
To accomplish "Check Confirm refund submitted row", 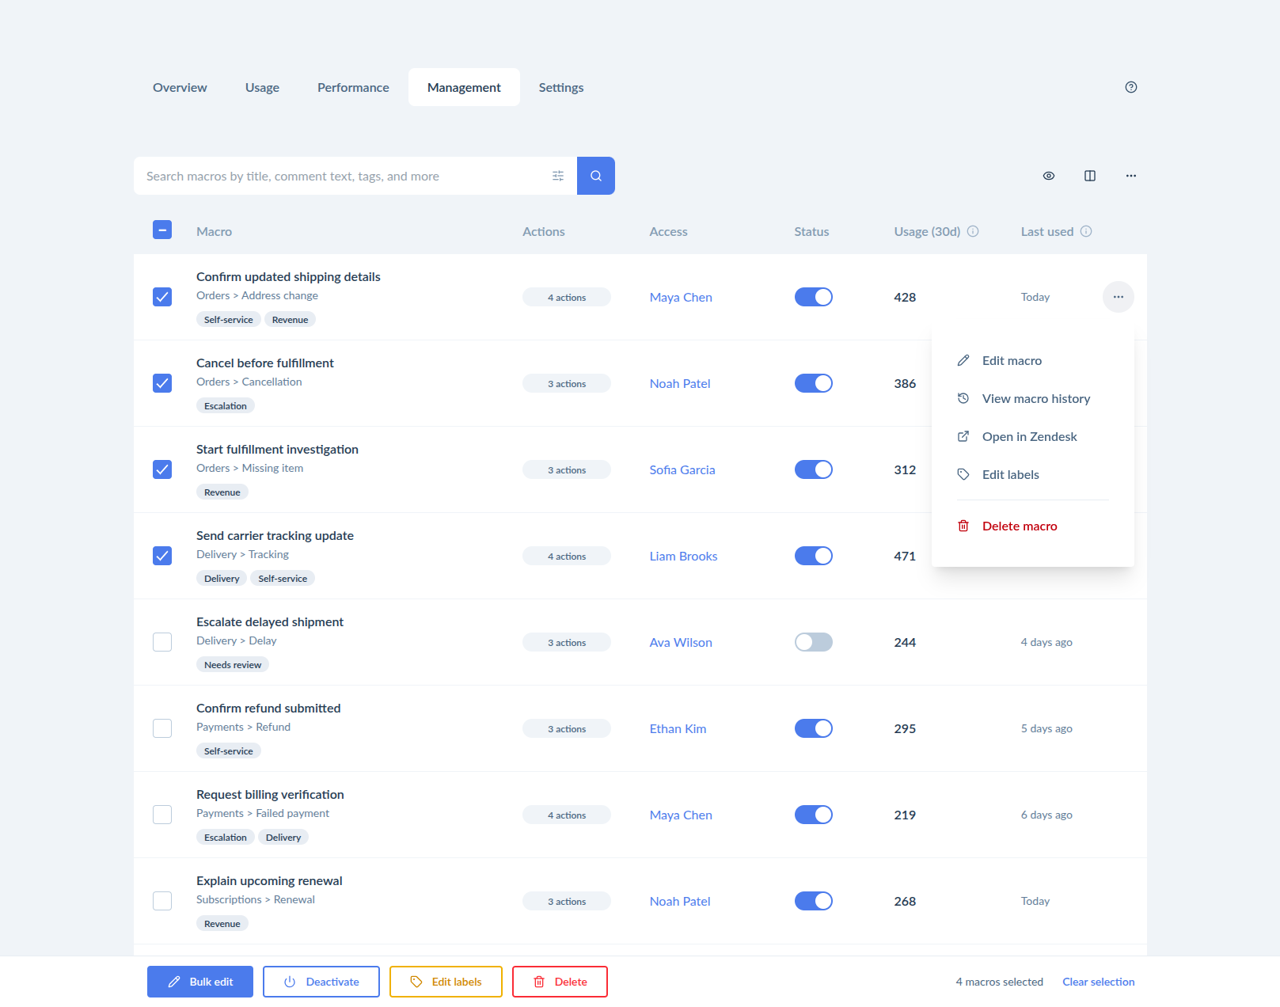I will [x=162, y=728].
